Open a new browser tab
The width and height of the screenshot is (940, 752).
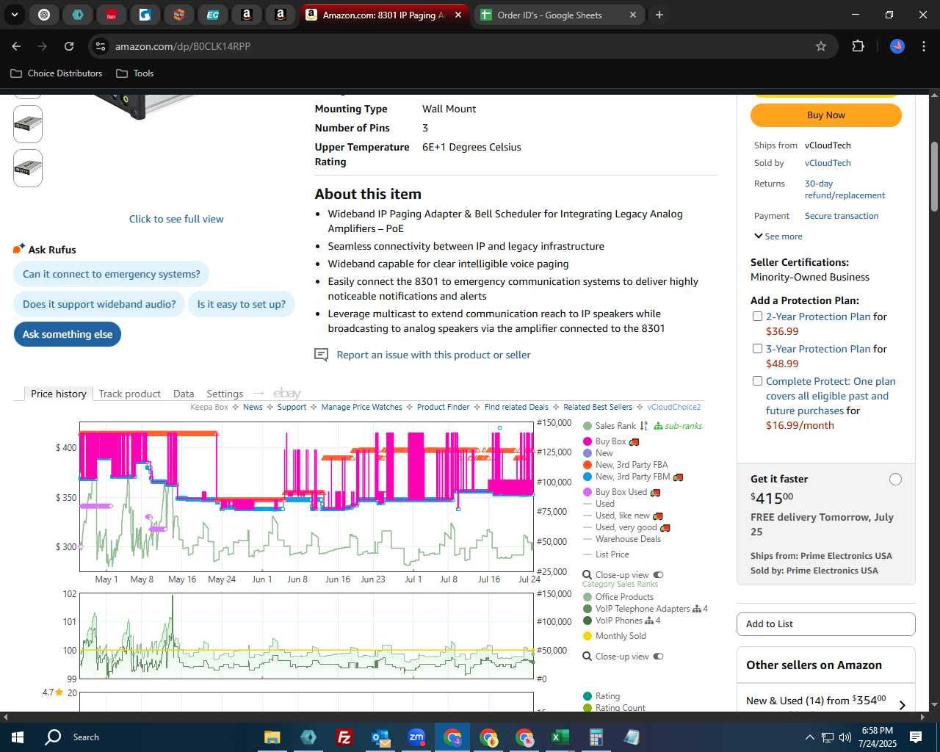(659, 15)
